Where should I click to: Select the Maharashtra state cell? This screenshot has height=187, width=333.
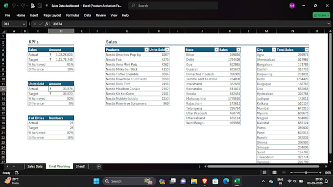[x=202, y=98]
